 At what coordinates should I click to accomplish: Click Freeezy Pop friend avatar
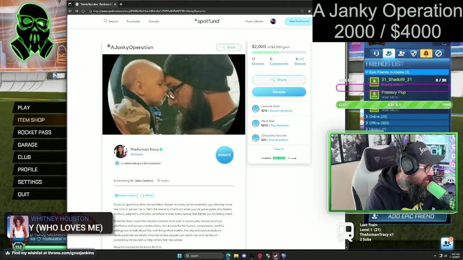click(374, 95)
